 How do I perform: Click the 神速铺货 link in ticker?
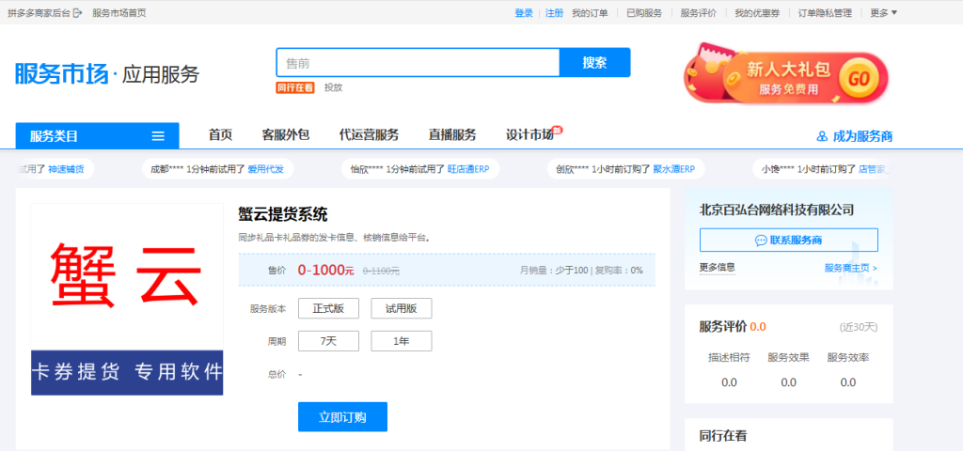point(67,169)
